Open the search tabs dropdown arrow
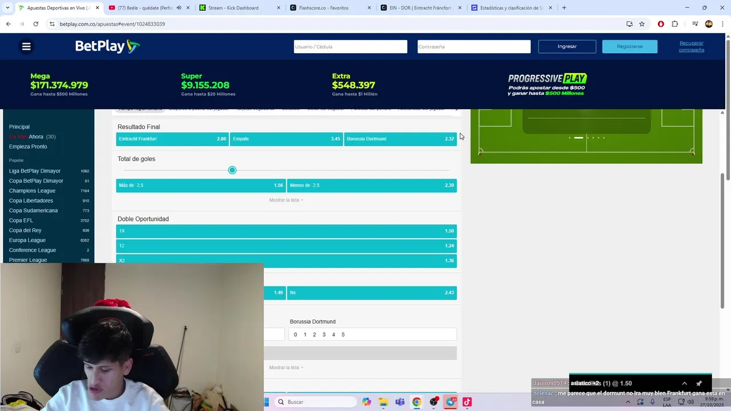 pos(7,8)
